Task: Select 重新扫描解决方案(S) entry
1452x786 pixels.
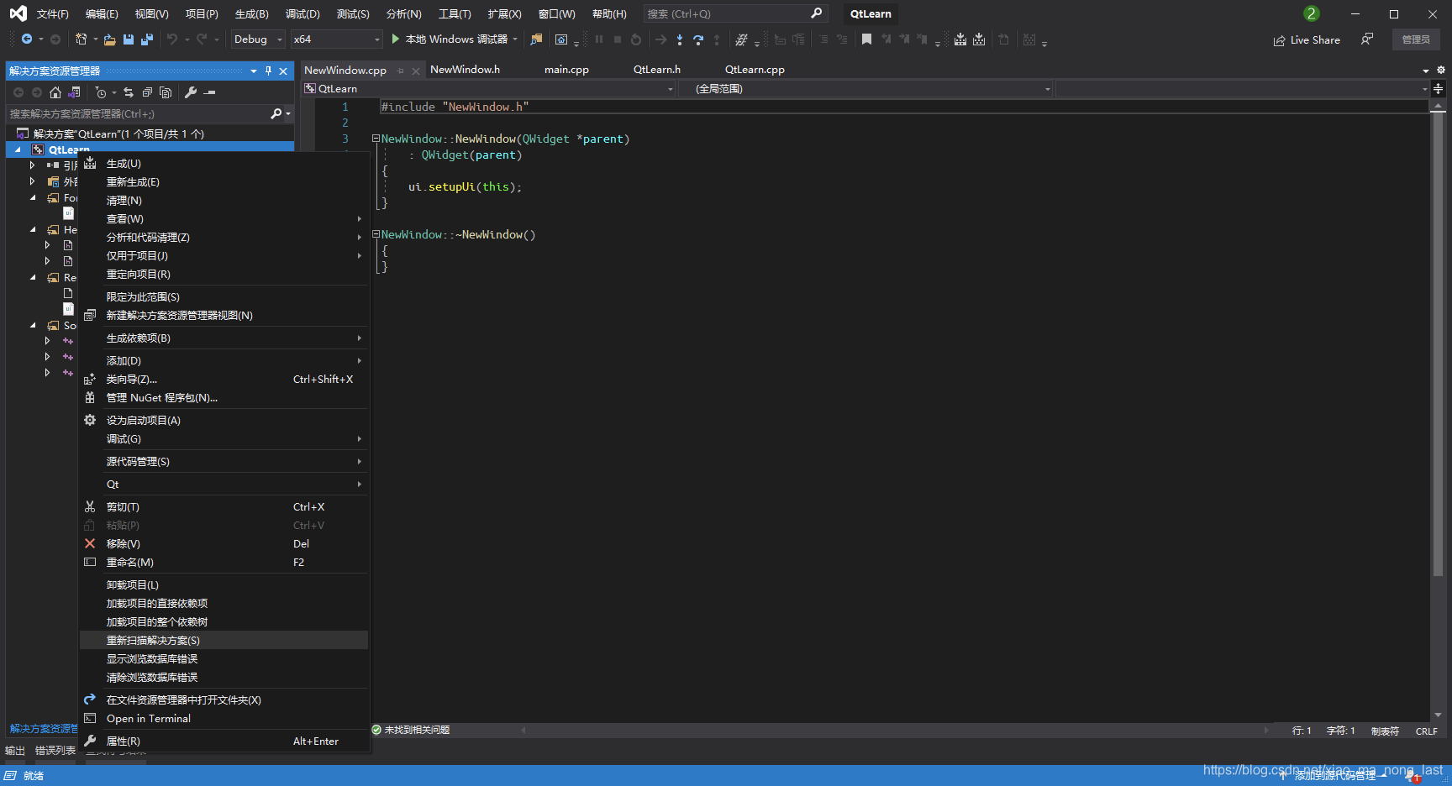Action: pos(224,641)
